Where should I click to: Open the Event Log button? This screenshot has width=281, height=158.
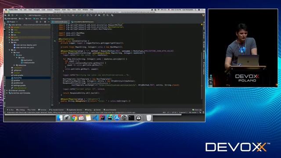pos(197,110)
